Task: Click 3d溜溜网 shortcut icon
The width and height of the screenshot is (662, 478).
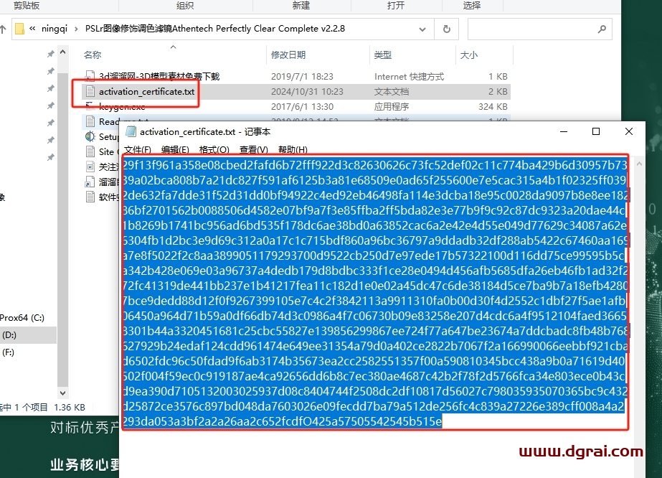Action: [x=90, y=76]
